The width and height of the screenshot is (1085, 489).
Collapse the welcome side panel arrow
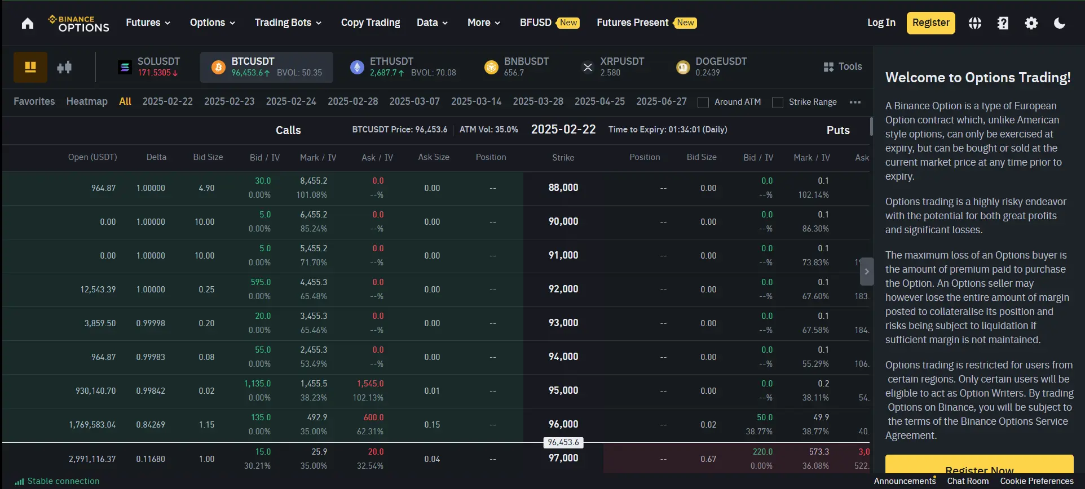(x=867, y=272)
